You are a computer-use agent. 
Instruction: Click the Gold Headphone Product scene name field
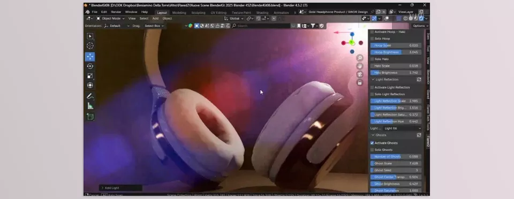pyautogui.click(x=338, y=12)
